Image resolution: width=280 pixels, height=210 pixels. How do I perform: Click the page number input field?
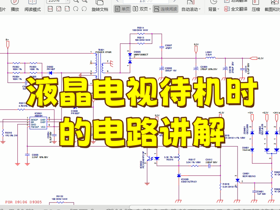[146, 1]
